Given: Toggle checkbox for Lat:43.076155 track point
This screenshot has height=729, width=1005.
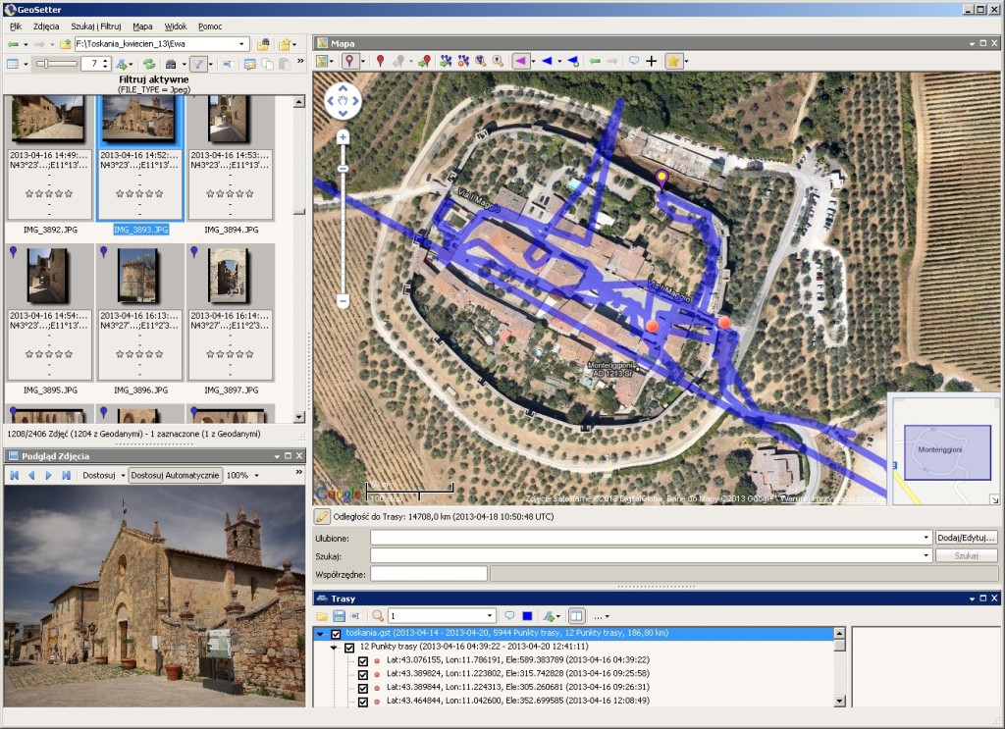Looking at the screenshot, I should tap(363, 661).
